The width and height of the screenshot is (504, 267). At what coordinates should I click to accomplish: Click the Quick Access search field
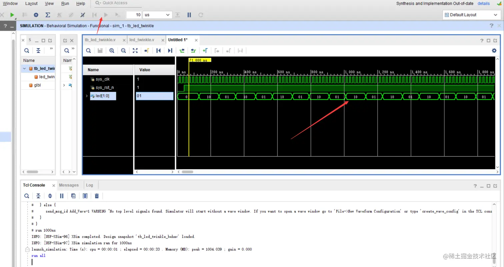[x=118, y=3]
